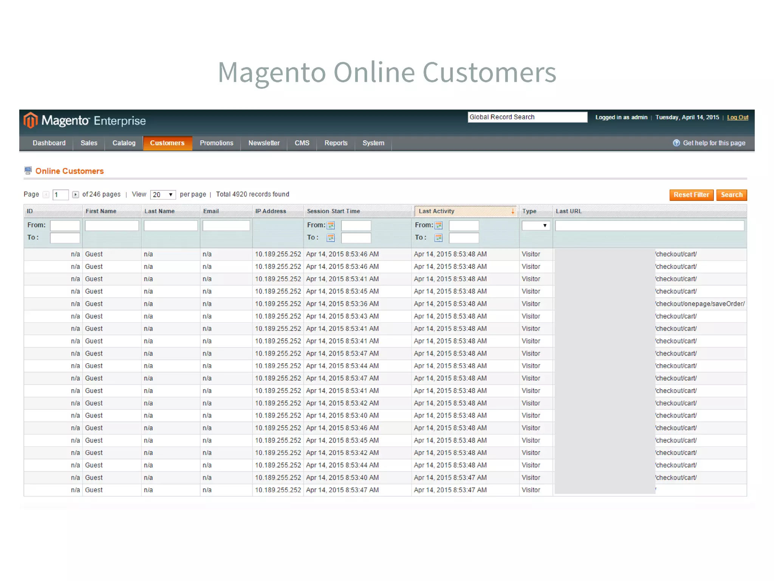Focus the Global Record Search field
The height and width of the screenshot is (581, 774).
pos(527,117)
